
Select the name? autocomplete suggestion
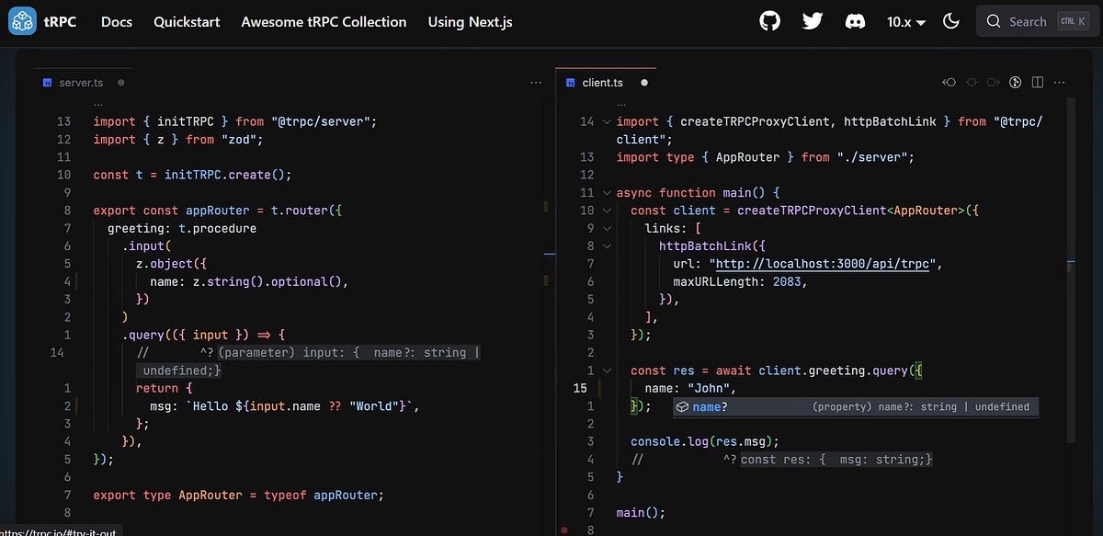(856, 406)
